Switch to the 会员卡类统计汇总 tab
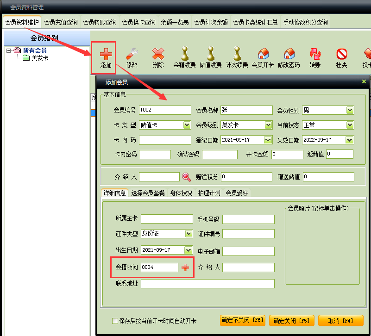The width and height of the screenshot is (371, 336). pos(255,22)
